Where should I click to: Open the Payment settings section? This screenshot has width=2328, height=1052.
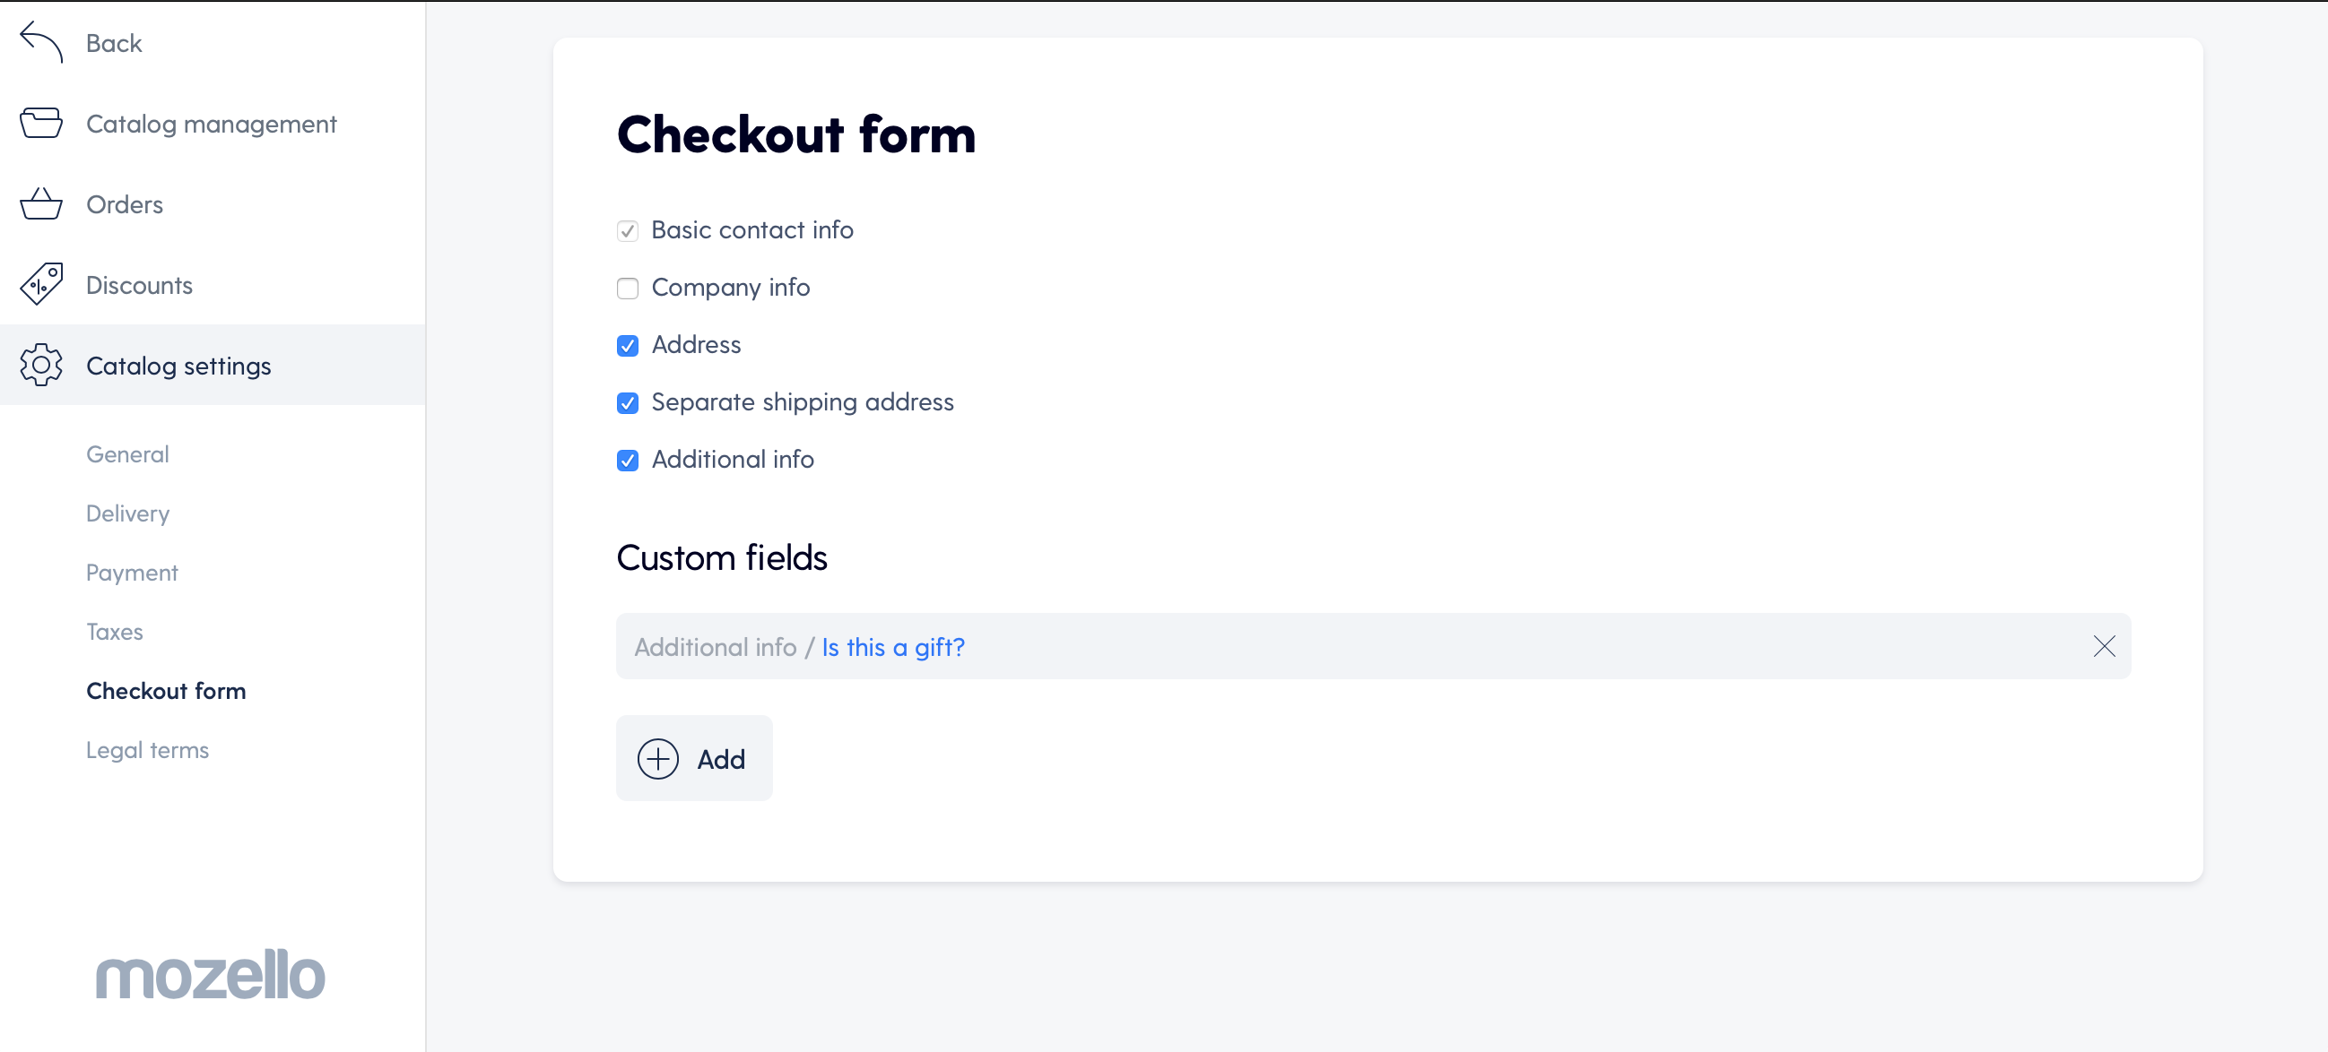(x=132, y=572)
